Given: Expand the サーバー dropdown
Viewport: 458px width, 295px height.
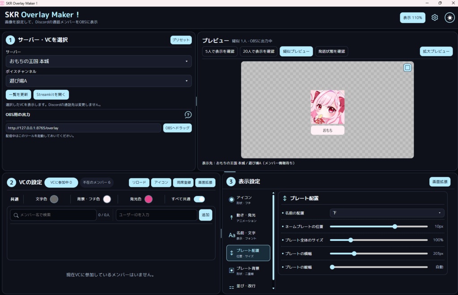Looking at the screenshot, I should click(x=99, y=61).
